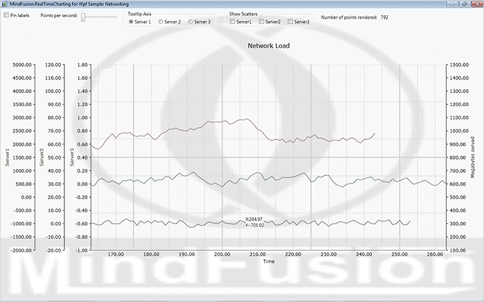Select Server 1 as tooltip axis

(x=131, y=22)
